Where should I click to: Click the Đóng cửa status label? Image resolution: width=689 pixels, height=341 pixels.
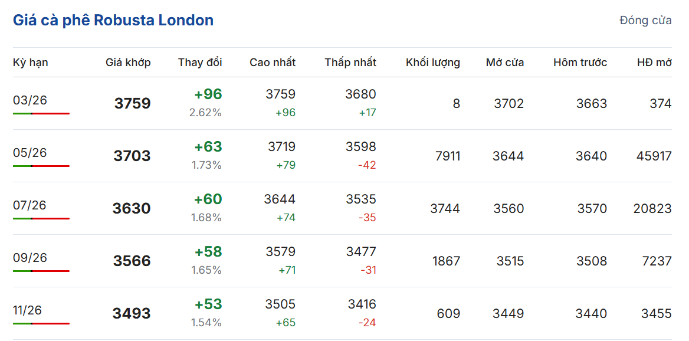(x=645, y=21)
